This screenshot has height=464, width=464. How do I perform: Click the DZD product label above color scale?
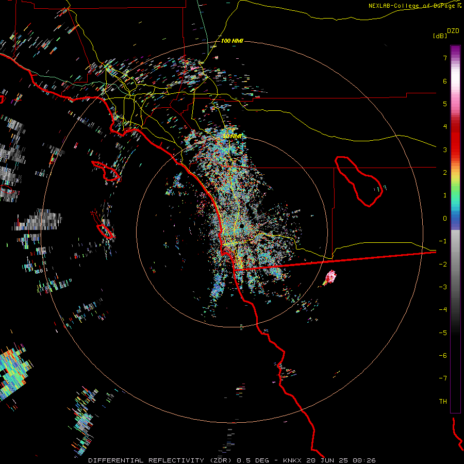(x=453, y=31)
